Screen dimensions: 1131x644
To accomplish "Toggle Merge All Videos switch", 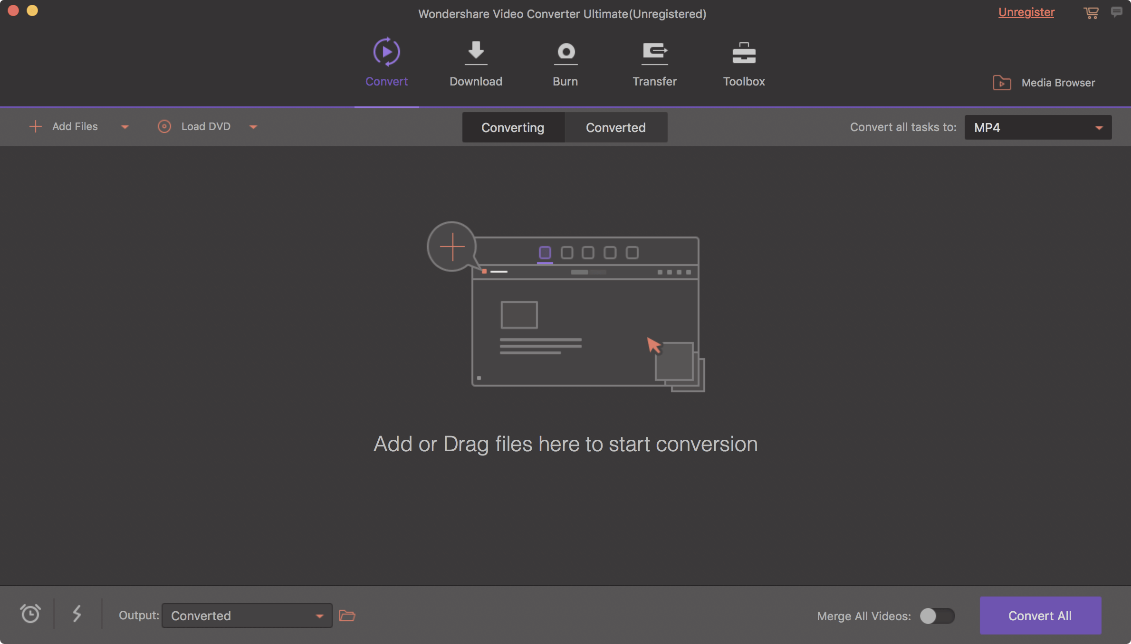I will click(937, 616).
